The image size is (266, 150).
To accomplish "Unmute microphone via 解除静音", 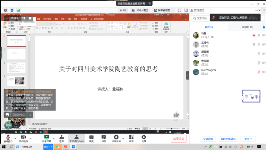I will (x=8, y=138).
